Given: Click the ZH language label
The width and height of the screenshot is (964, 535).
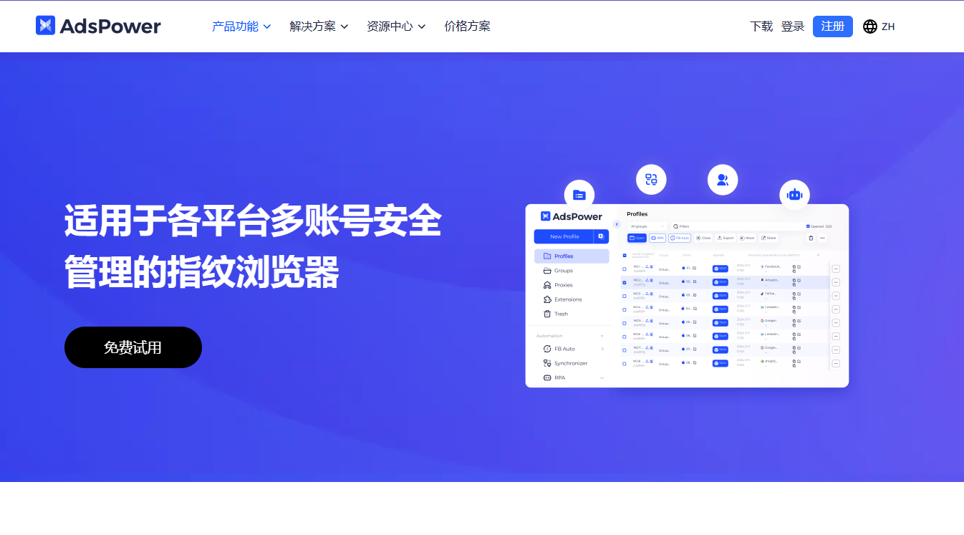Looking at the screenshot, I should (x=888, y=26).
